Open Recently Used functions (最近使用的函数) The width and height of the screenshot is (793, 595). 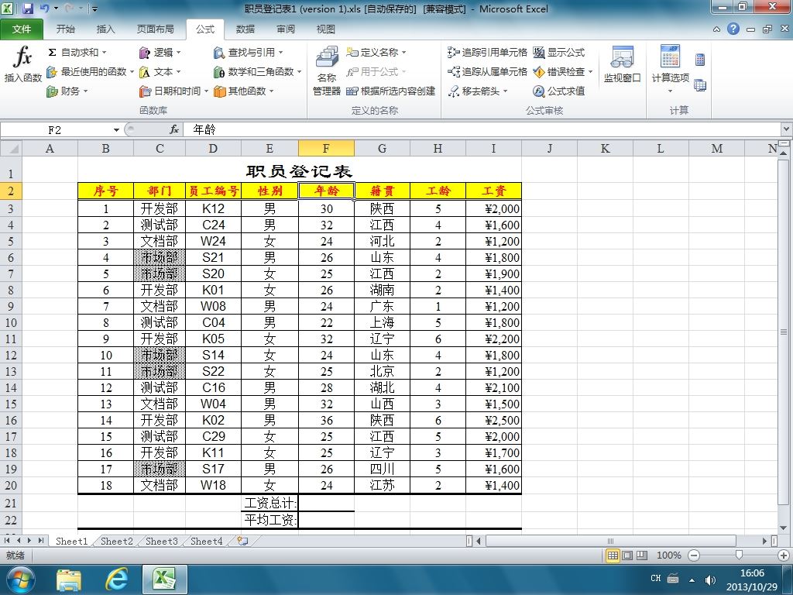coord(89,72)
